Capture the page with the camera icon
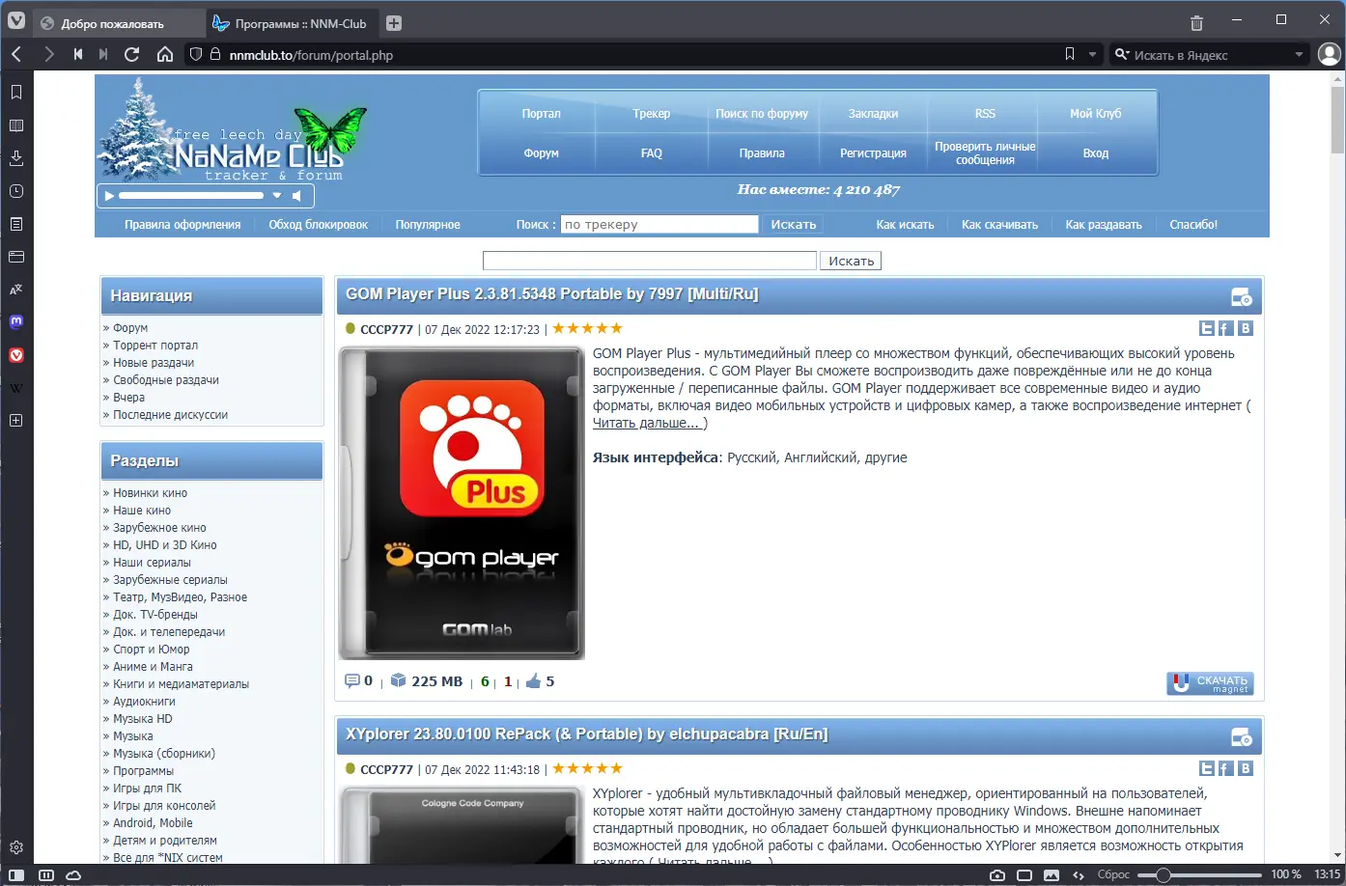The width and height of the screenshot is (1346, 886). coord(997,874)
